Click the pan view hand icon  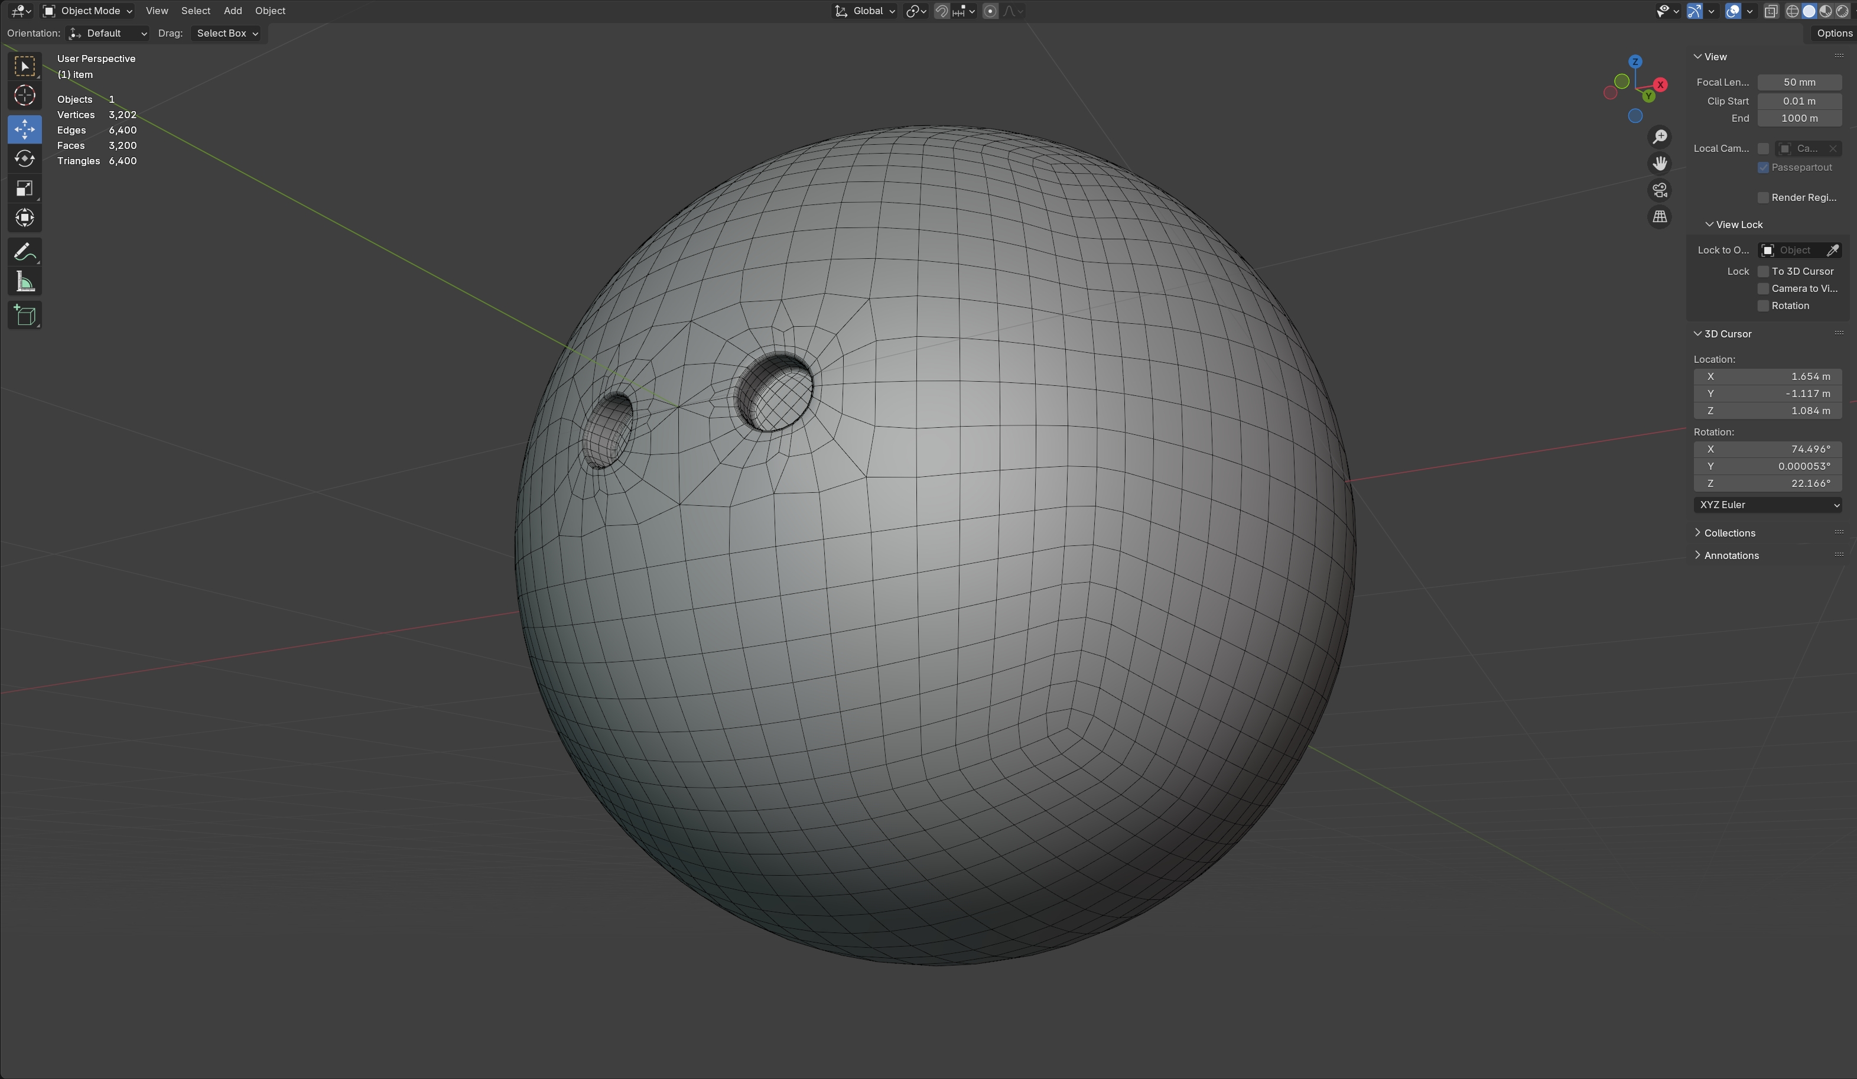(x=1660, y=164)
